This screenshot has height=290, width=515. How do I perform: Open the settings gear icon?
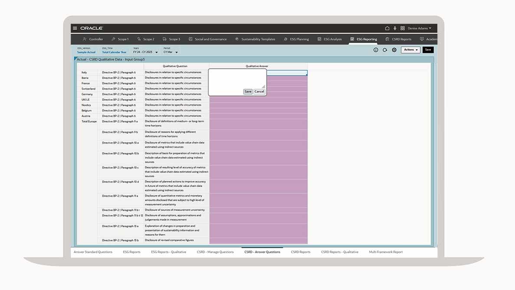[394, 50]
